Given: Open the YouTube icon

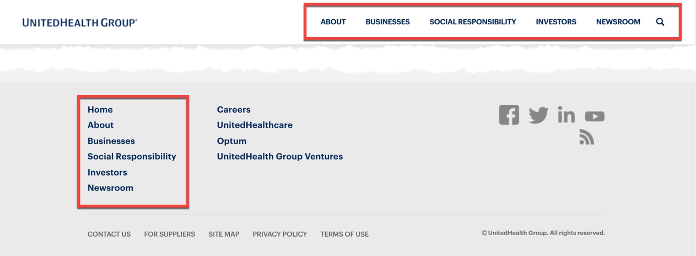Looking at the screenshot, I should 595,116.
